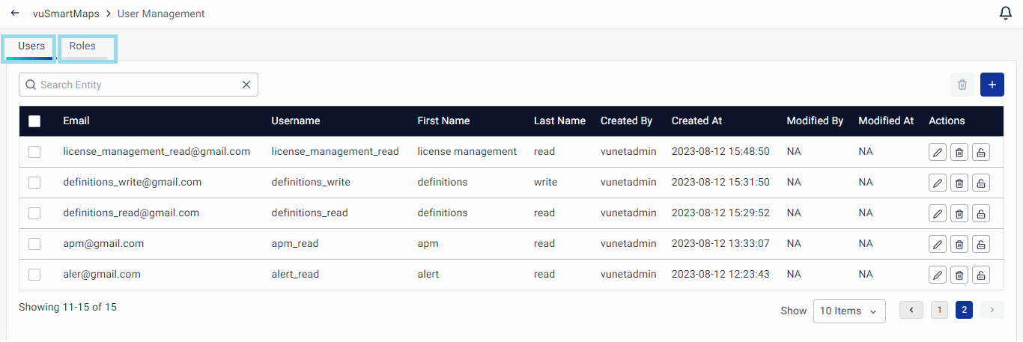Clear the search field with X icon
Screen dimensions: 1023x342
click(x=246, y=85)
